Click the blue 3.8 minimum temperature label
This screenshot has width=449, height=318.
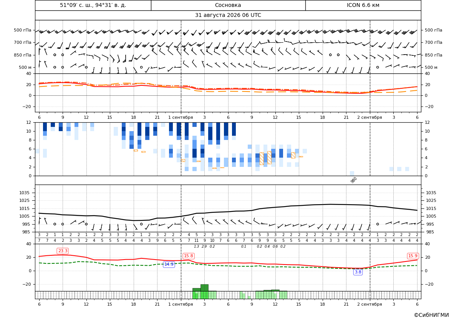pyautogui.click(x=358, y=272)
